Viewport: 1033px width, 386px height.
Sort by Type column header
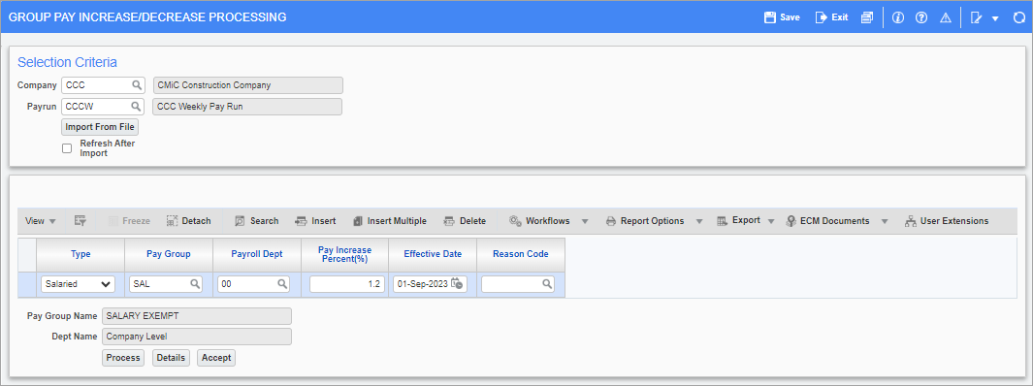(x=81, y=254)
